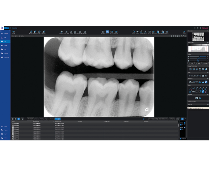Open the Patients module in the sidebar
The height and width of the screenshot is (183, 209).
[5, 34]
